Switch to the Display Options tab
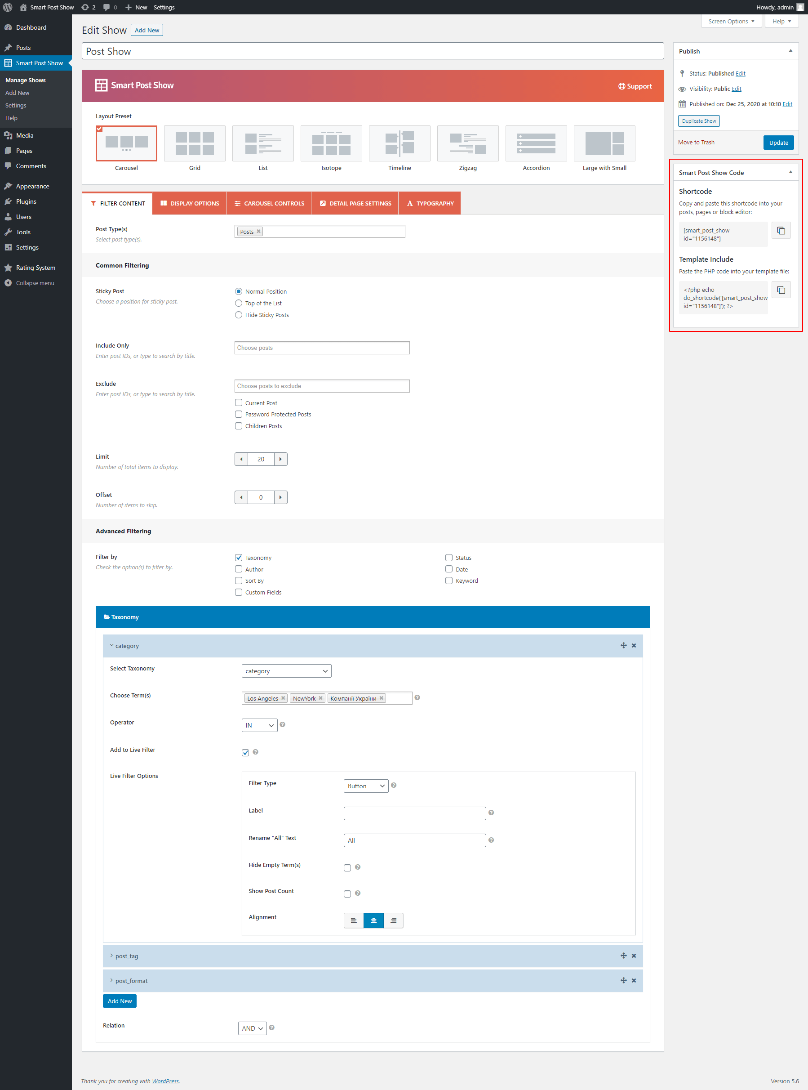This screenshot has width=808, height=1090. pyautogui.click(x=189, y=204)
